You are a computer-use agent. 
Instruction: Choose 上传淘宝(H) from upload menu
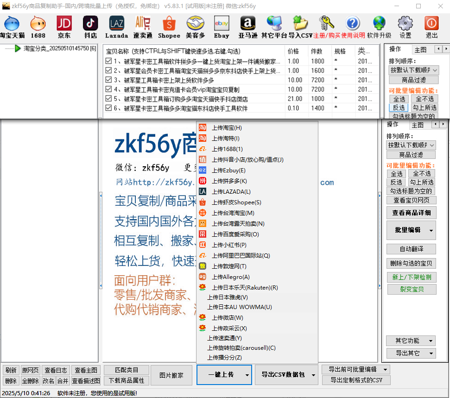coord(257,128)
